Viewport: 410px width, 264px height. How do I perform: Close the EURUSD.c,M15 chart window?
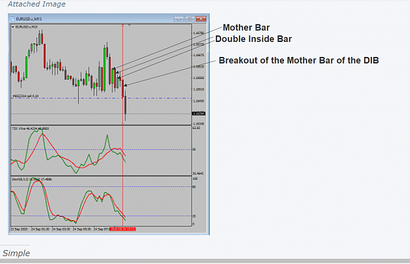(x=201, y=19)
